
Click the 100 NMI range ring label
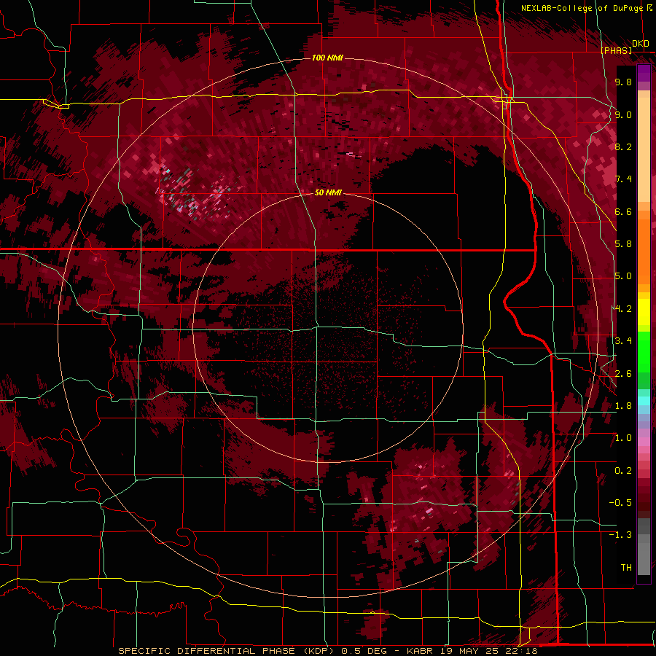click(327, 58)
